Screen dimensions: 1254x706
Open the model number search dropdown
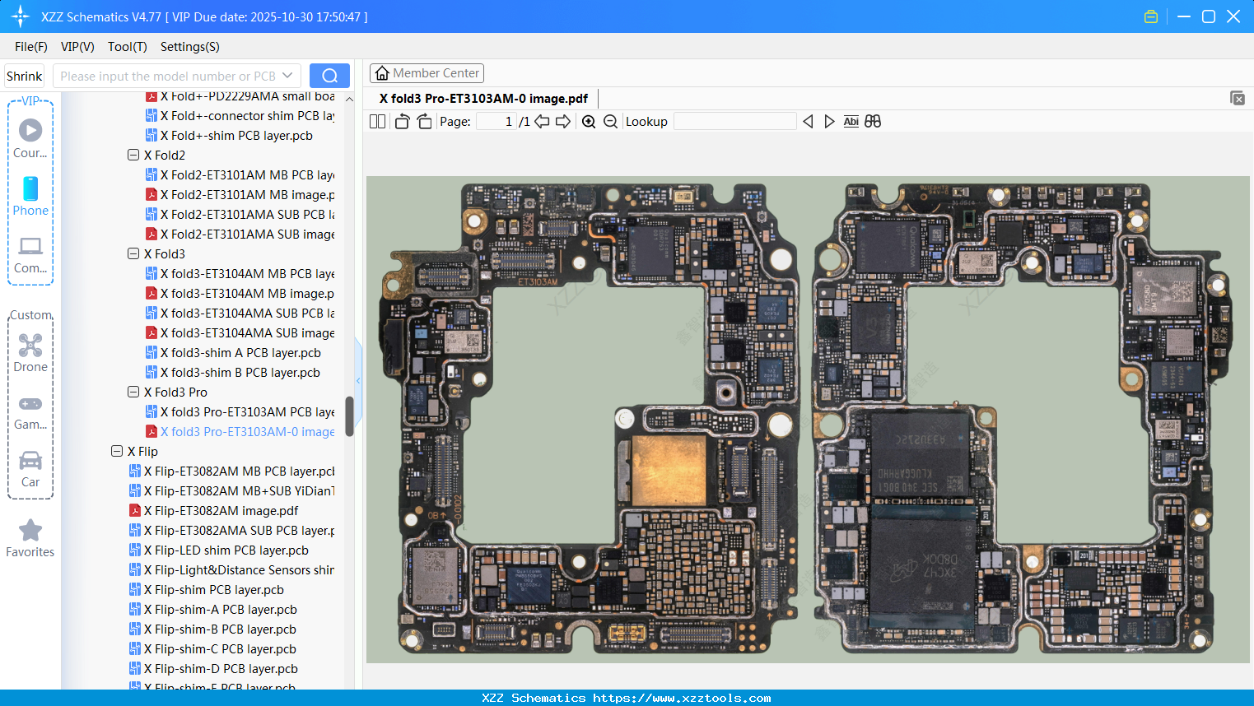(x=287, y=76)
